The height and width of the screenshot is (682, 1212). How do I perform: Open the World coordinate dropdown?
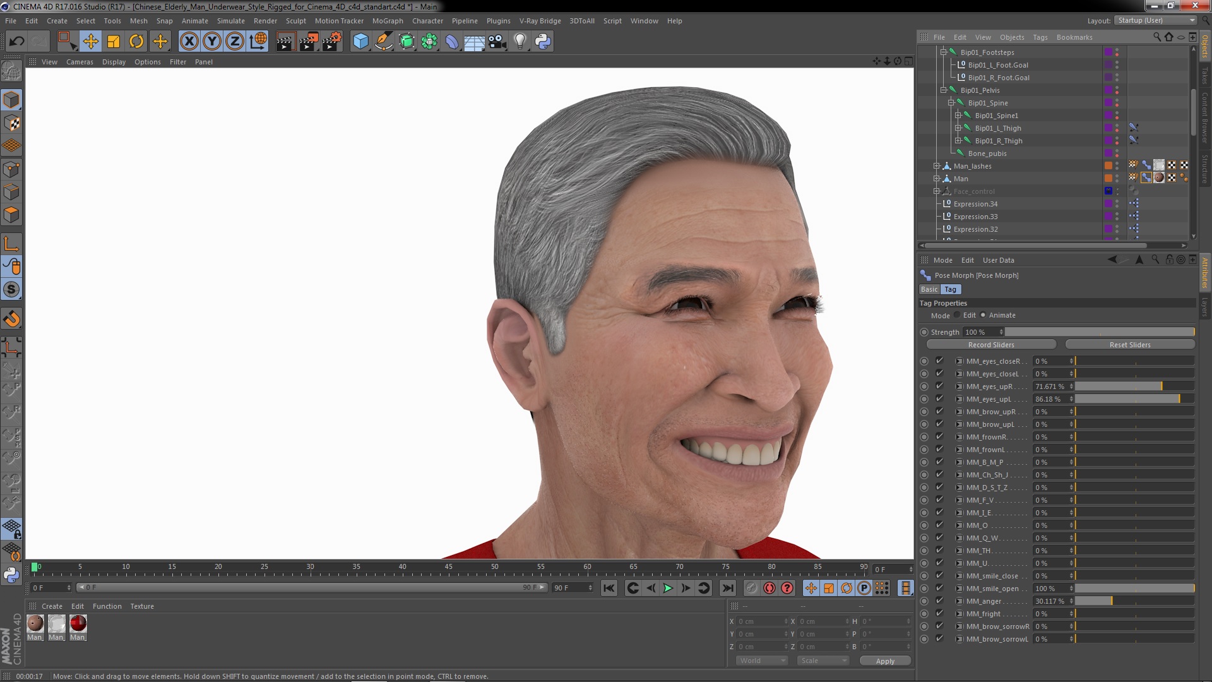point(762,661)
